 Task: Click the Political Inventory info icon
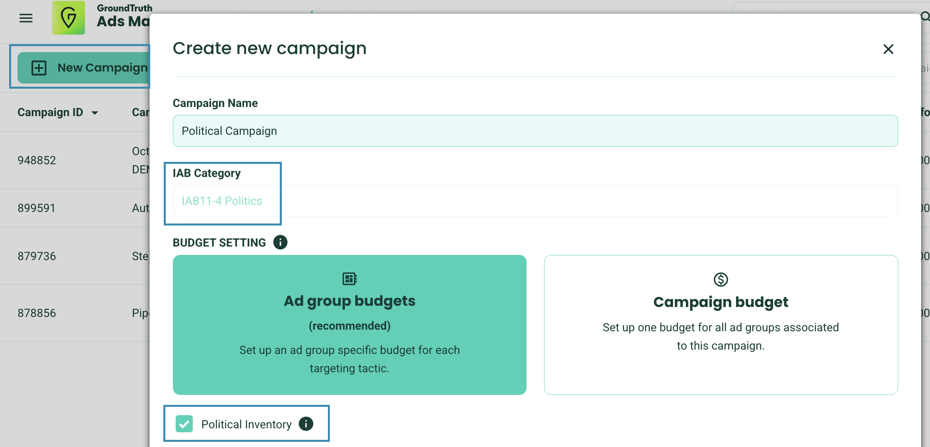pos(306,424)
